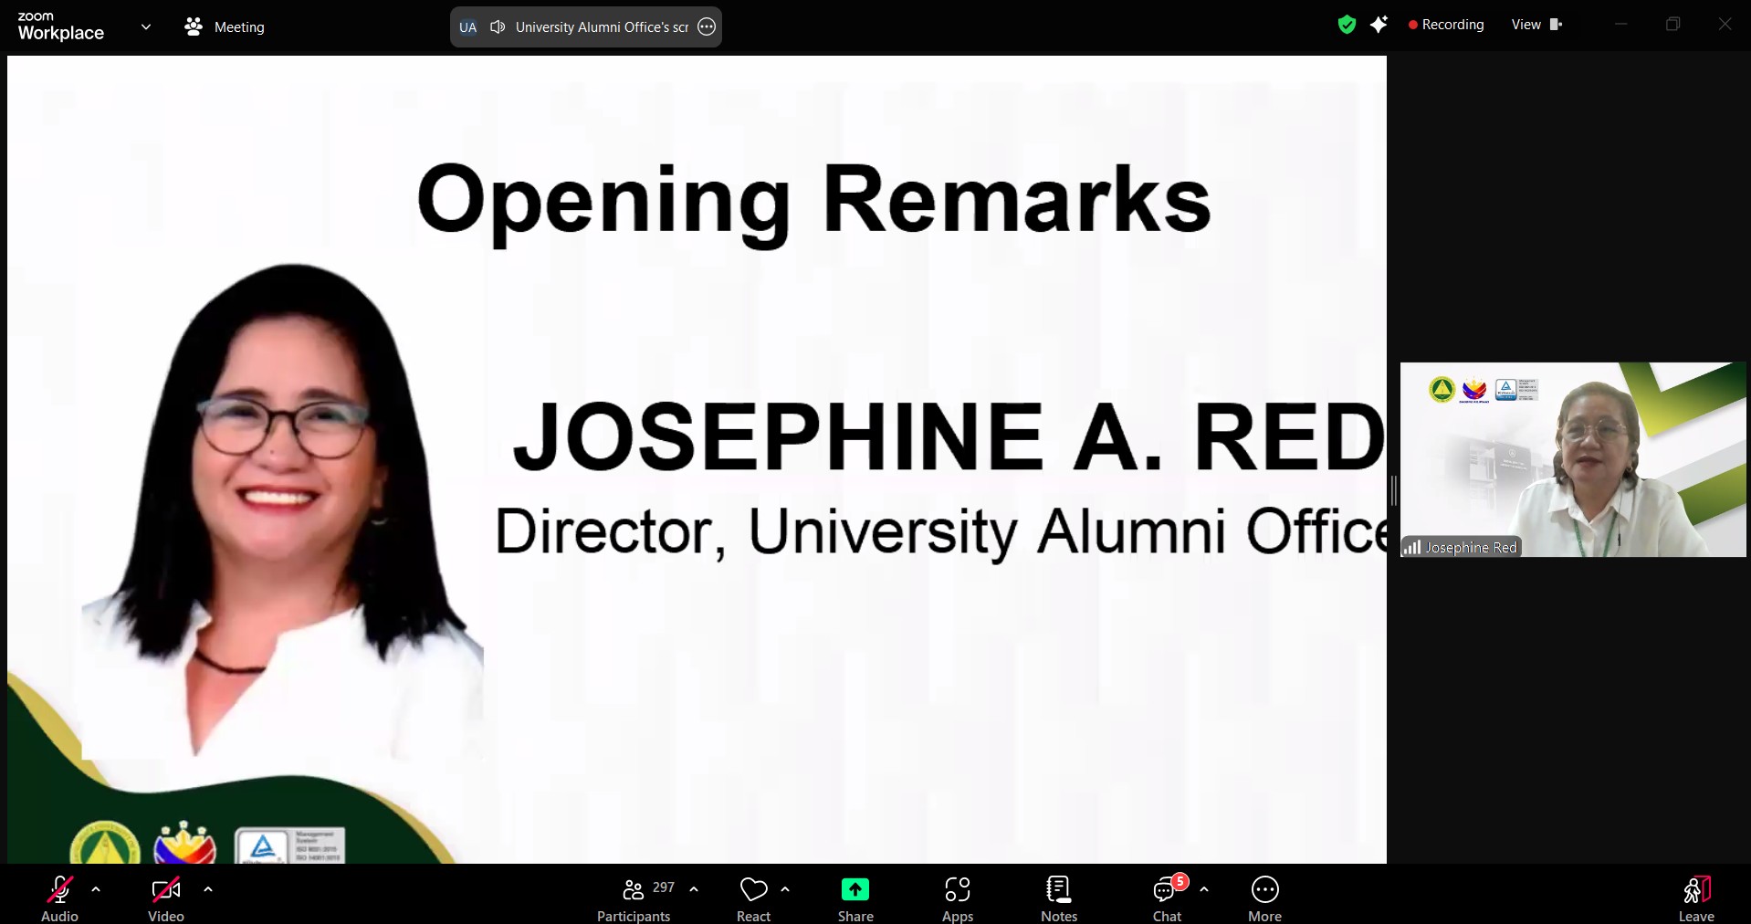1751x924 pixels.
Task: Expand video settings arrow next to Video
Action: click(x=208, y=888)
